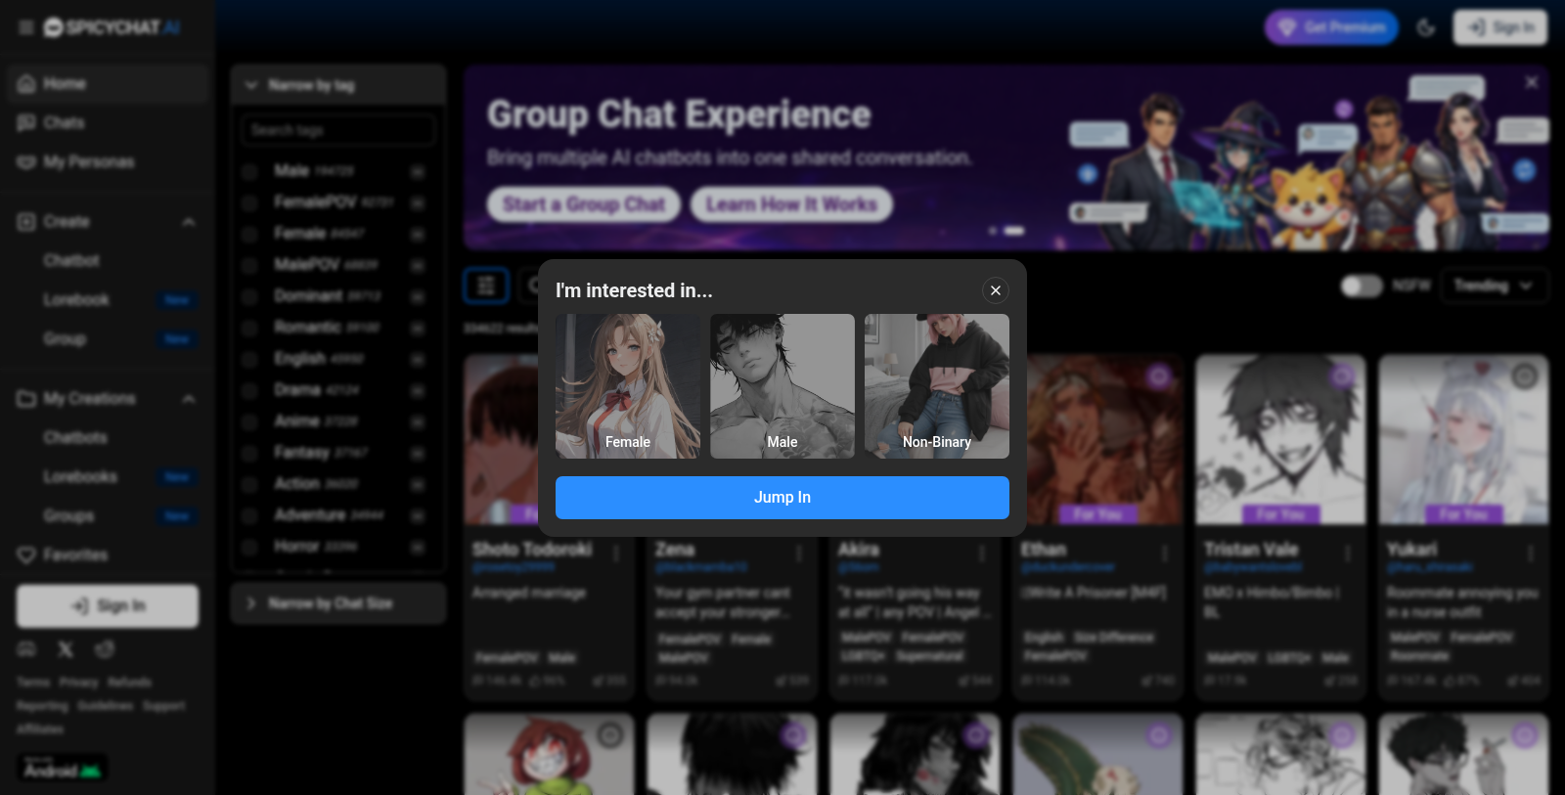
Task: Click the purple badge on Ethan image
Action: (x=1159, y=376)
